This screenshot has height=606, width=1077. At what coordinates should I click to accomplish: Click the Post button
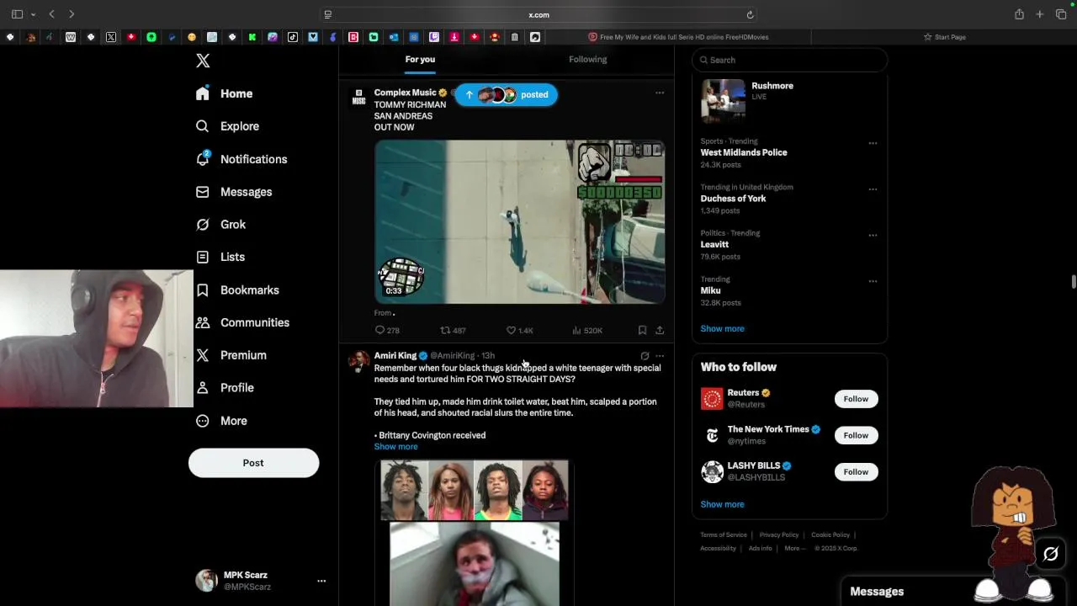253,463
